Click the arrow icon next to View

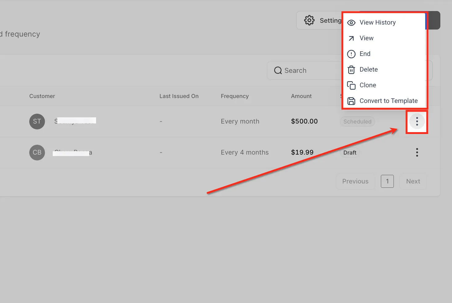(x=351, y=38)
